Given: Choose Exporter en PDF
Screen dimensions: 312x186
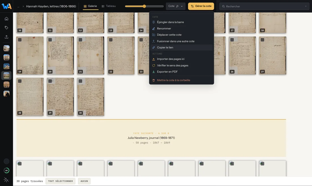Looking at the screenshot, I should pos(181,72).
